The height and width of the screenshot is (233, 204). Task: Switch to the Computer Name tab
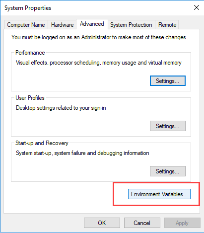(26, 25)
